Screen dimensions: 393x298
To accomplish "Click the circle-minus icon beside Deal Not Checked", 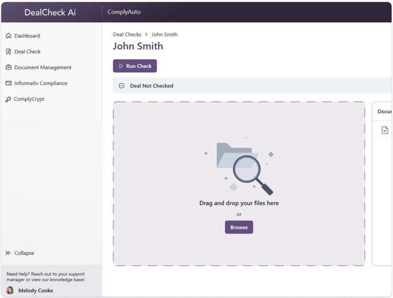I will [x=122, y=86].
